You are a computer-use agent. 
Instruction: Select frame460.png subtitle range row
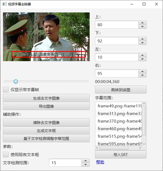tap(119, 129)
